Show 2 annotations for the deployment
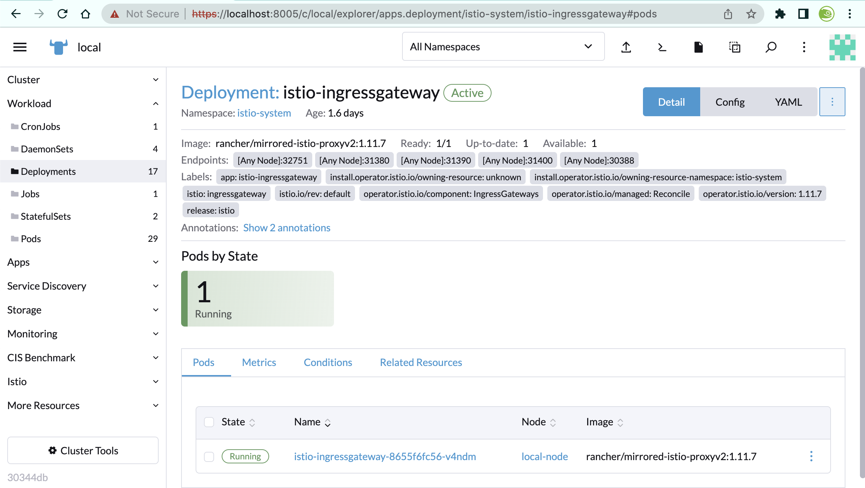 [287, 227]
